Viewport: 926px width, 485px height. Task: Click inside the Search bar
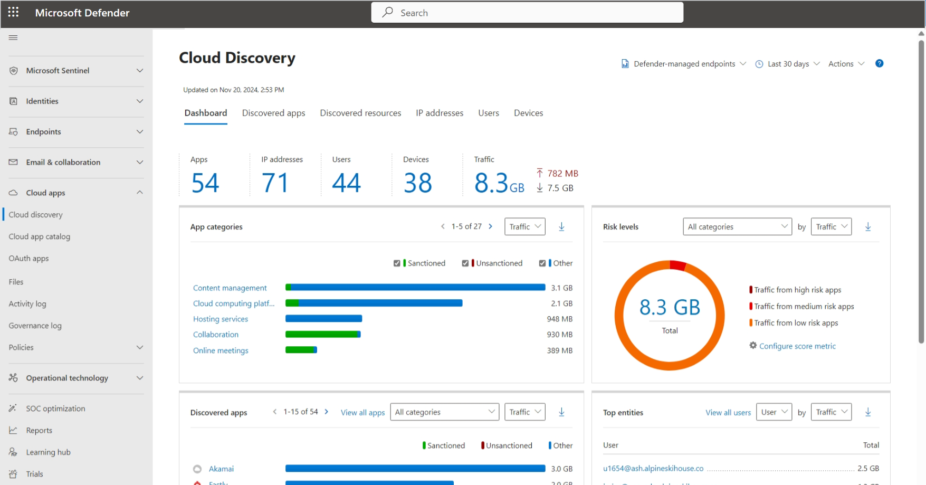click(x=527, y=12)
